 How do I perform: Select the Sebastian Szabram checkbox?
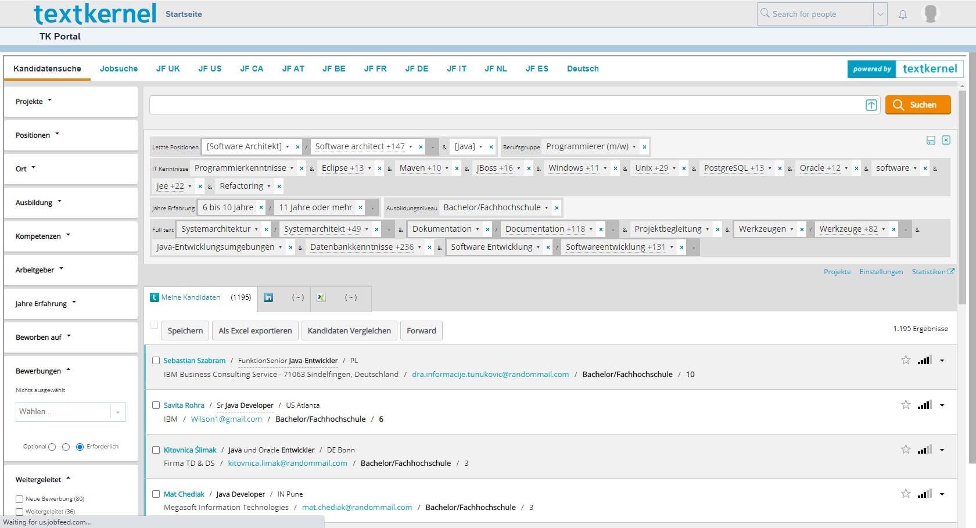(156, 361)
